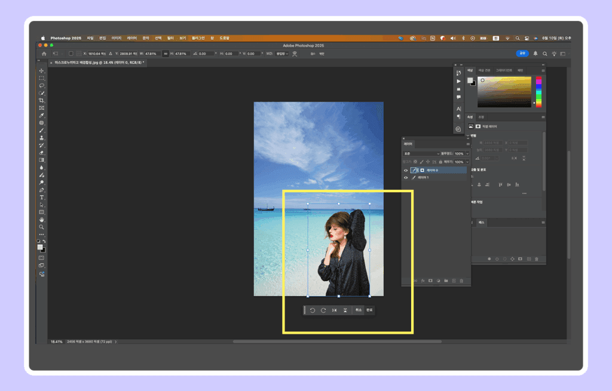Open the Discover lightbulb panel

554,54
